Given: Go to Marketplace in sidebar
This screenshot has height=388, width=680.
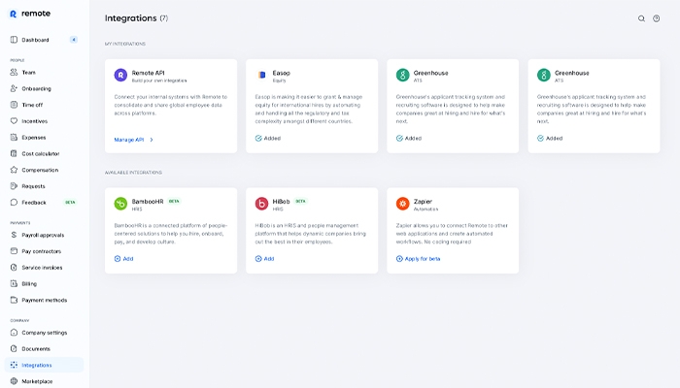Looking at the screenshot, I should pos(44,381).
